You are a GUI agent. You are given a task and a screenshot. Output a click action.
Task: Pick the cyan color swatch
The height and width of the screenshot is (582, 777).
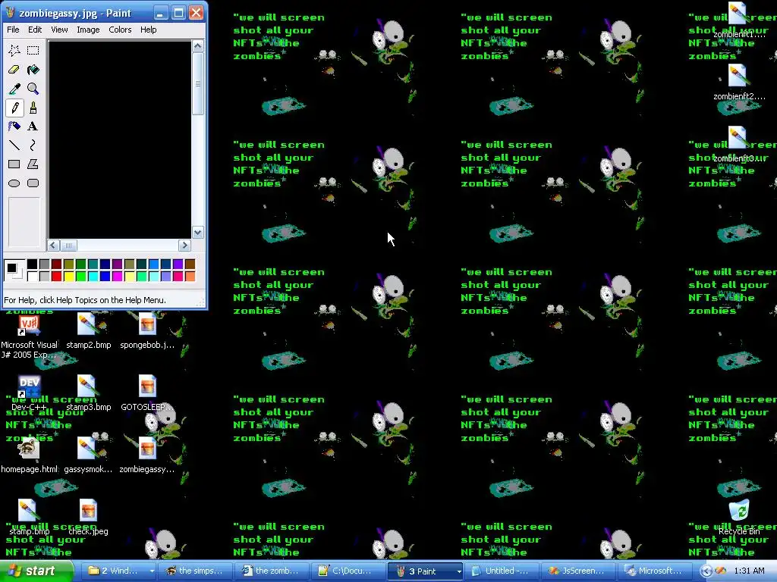tap(93, 276)
